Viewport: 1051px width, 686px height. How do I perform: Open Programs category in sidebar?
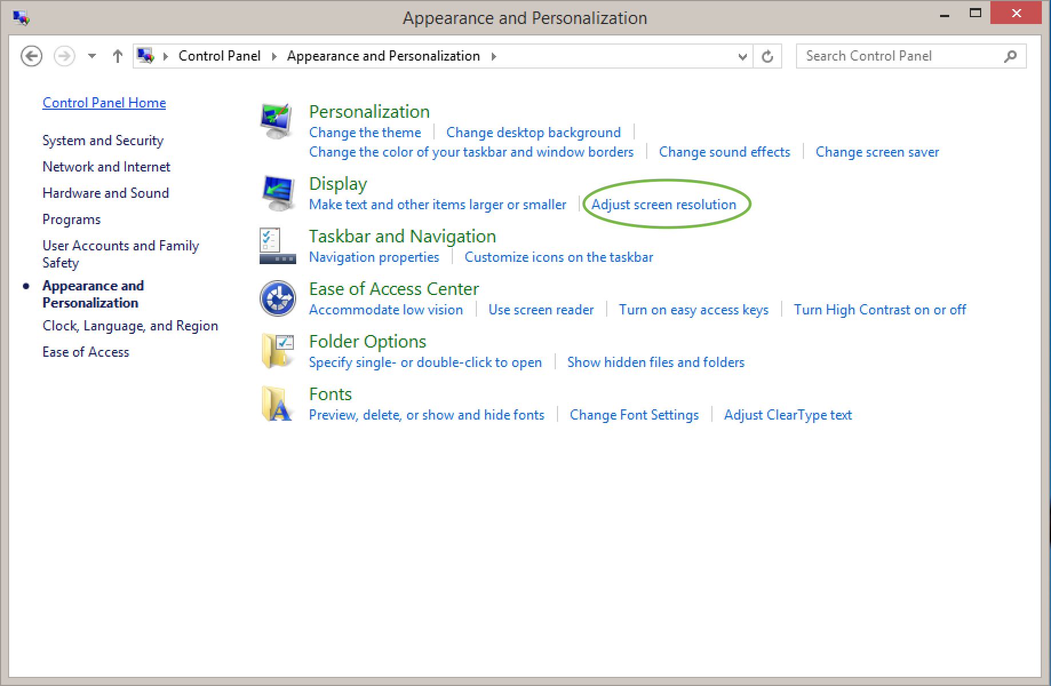click(71, 220)
